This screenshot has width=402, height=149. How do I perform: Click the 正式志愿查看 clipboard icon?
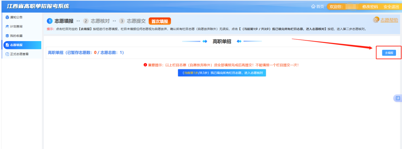click(7, 54)
